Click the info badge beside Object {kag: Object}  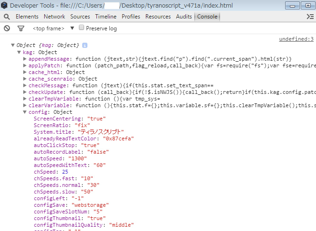coord(85,46)
